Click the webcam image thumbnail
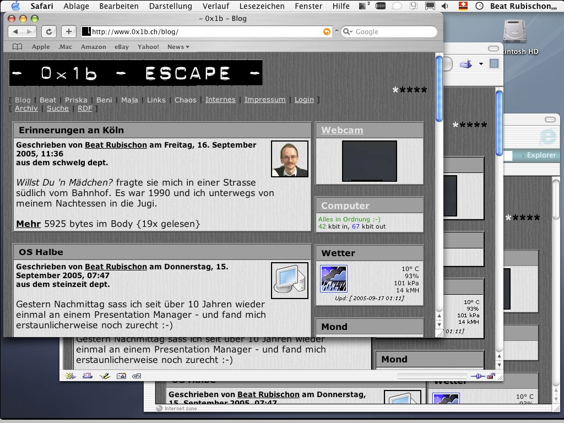Viewport: 564px width, 423px height. (x=370, y=161)
